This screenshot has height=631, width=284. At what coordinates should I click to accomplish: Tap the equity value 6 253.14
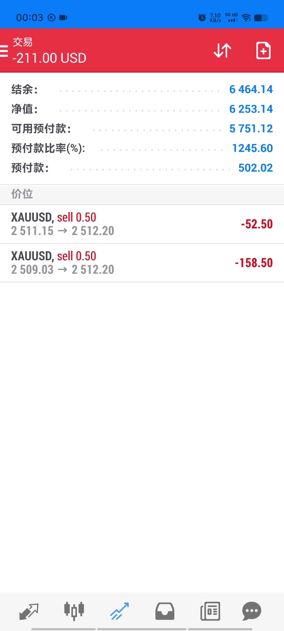pyautogui.click(x=251, y=109)
